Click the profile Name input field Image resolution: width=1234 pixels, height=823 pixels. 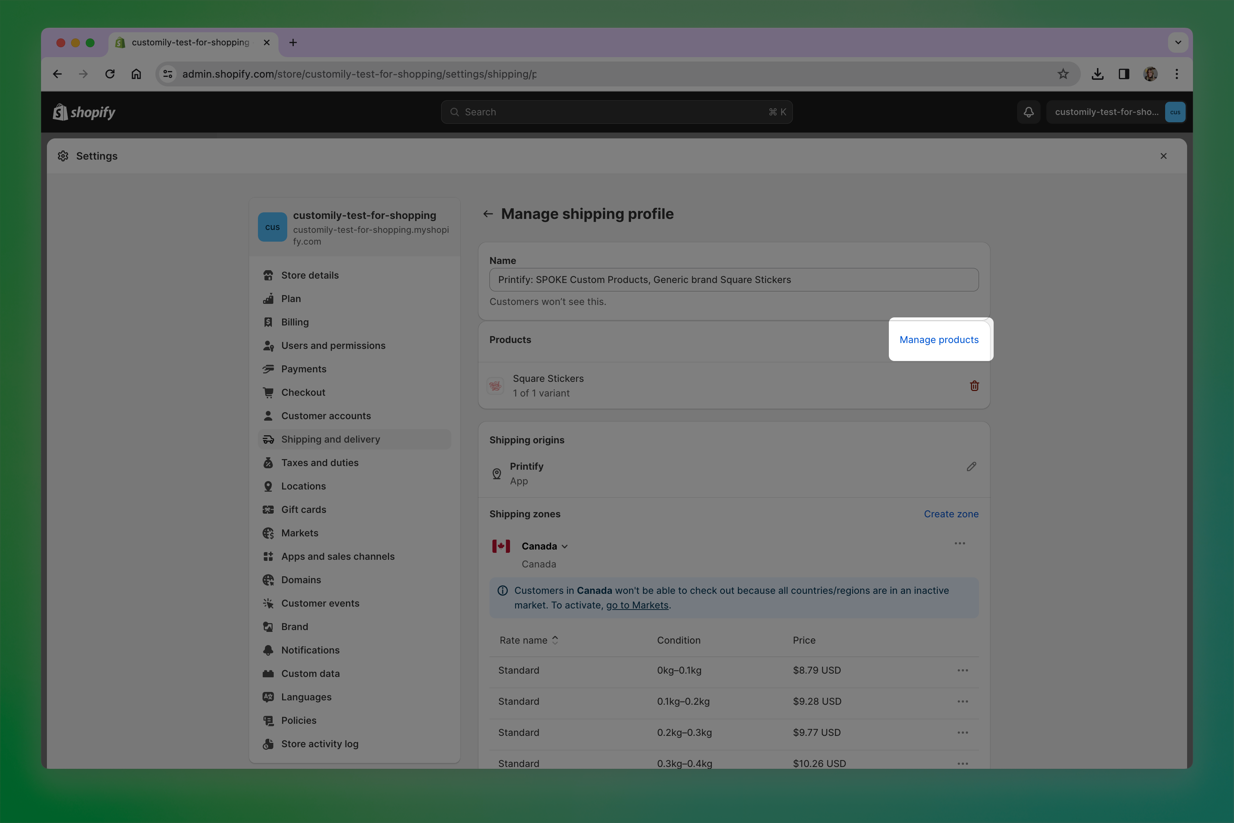click(x=734, y=280)
